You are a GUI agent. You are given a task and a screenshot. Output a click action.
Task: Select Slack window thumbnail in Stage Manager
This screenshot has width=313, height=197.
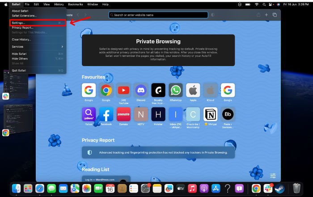click(16, 84)
